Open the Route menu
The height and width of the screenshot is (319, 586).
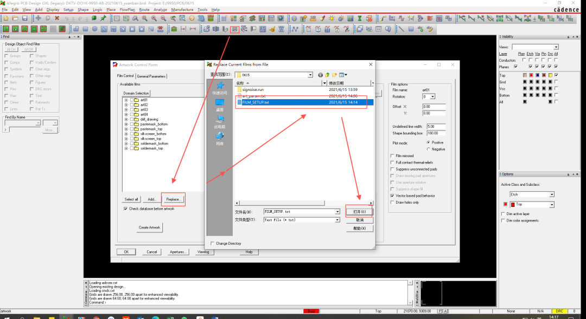144,10
